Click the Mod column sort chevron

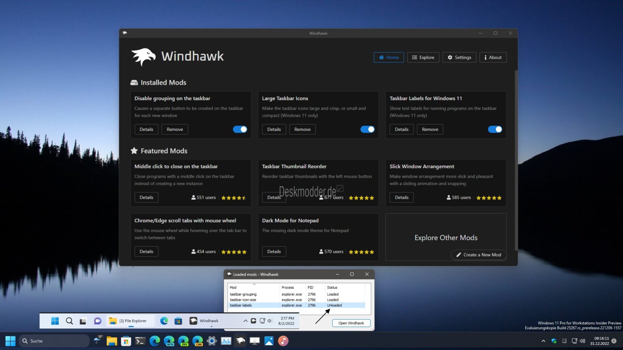(255, 285)
